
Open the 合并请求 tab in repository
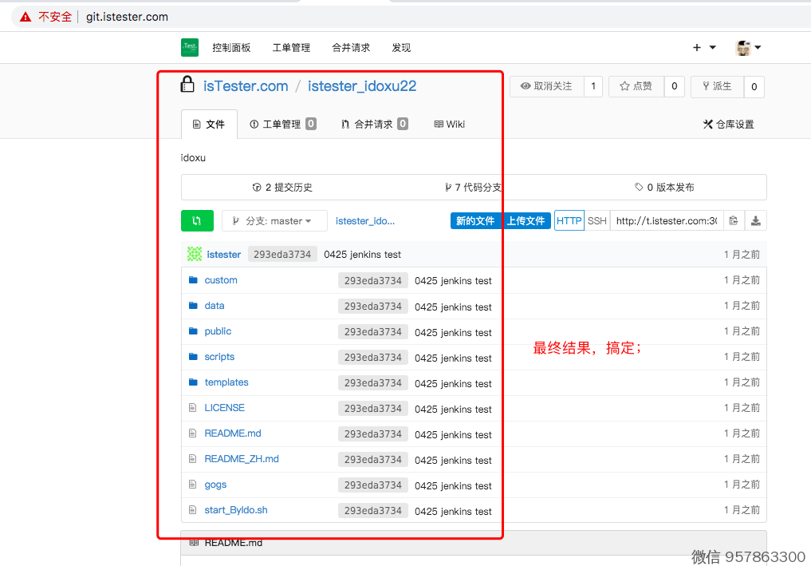[x=373, y=125]
